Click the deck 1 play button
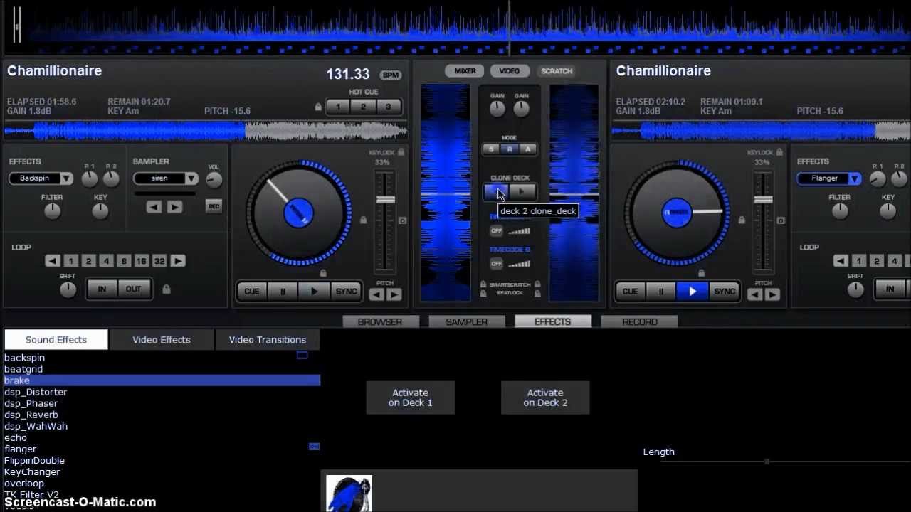This screenshot has height=512, width=911. tap(315, 292)
